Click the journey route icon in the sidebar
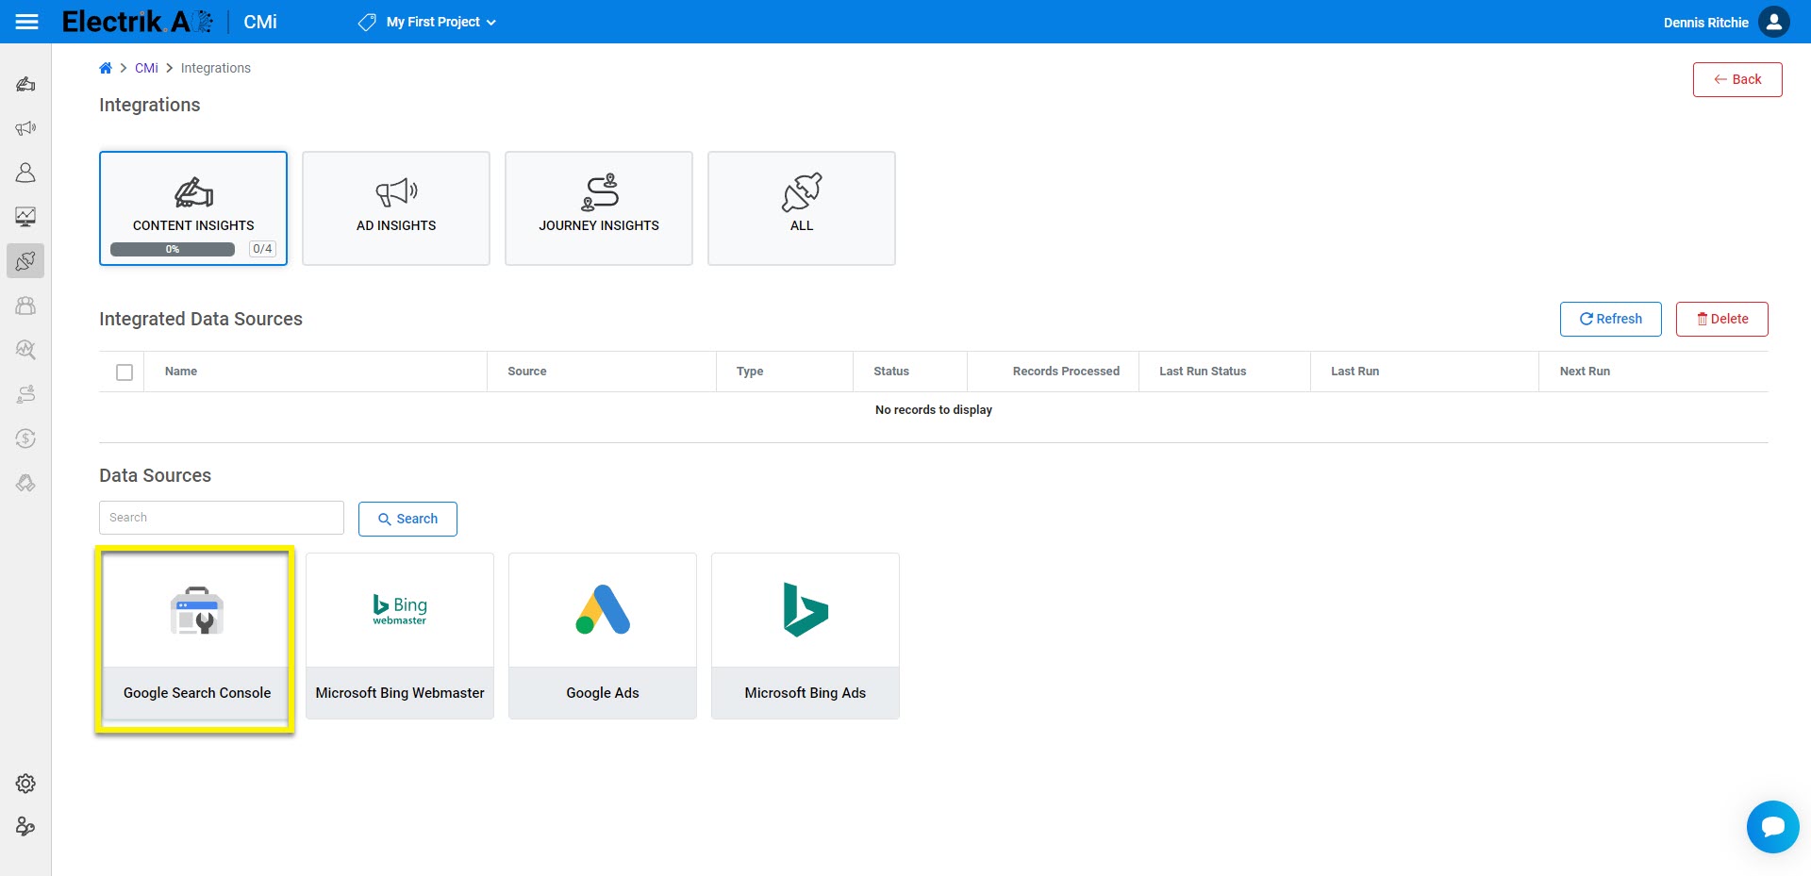Viewport: 1811px width, 876px height. [x=25, y=393]
